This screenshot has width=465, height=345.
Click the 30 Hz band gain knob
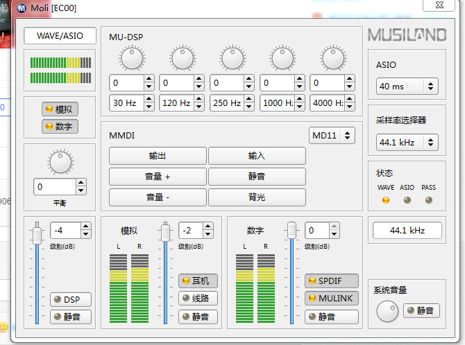132,58
